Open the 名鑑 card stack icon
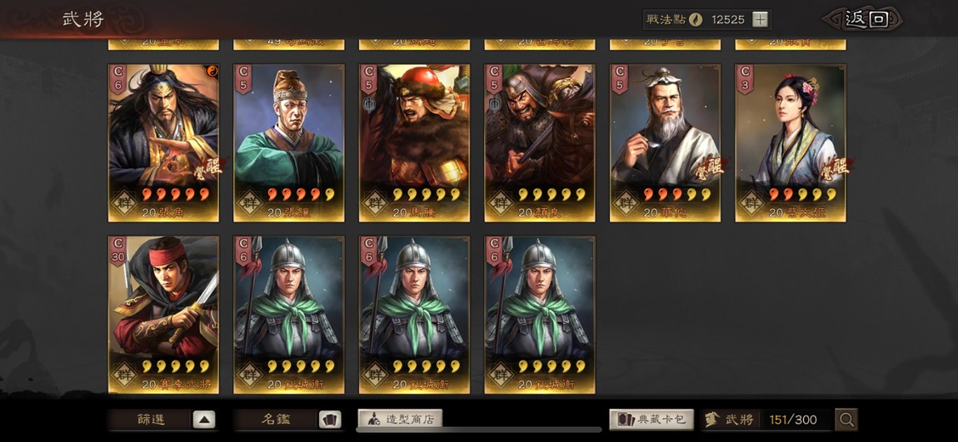The height and width of the screenshot is (442, 958). 330,420
